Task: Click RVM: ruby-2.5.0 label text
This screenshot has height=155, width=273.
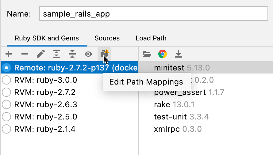Action: coord(46,117)
